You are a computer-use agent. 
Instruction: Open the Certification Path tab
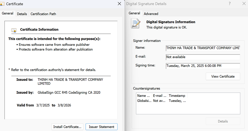coord(43,14)
